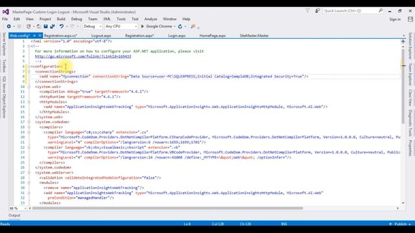Open the document tabs overflow dropdown
The width and height of the screenshot is (415, 233).
[x=404, y=36]
